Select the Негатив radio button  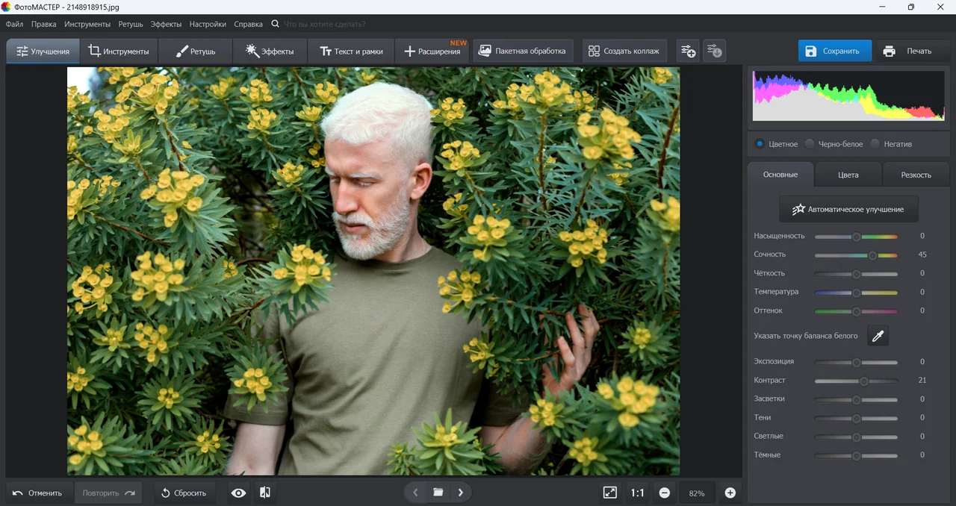click(x=875, y=144)
